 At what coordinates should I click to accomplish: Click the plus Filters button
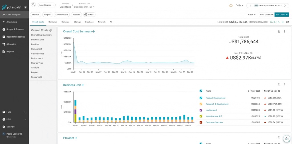click(89, 15)
